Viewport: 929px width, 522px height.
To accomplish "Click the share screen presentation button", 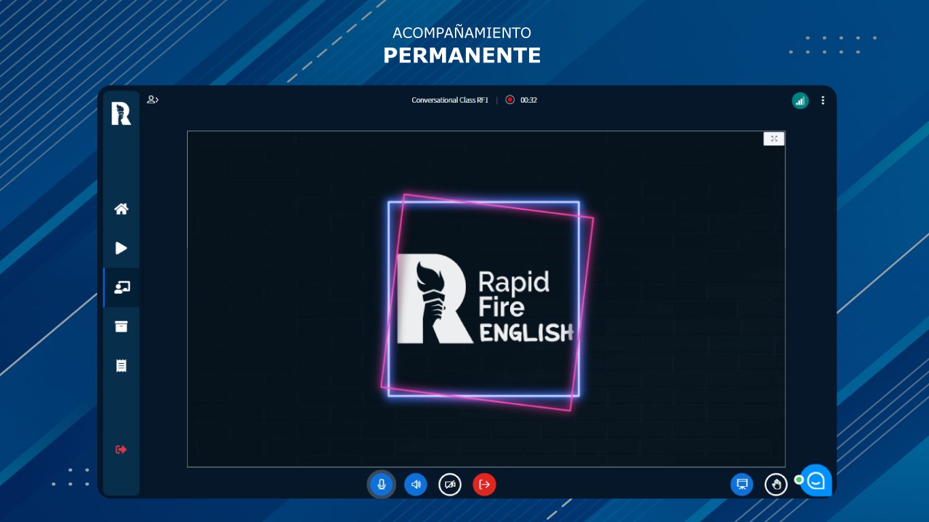I will [742, 485].
